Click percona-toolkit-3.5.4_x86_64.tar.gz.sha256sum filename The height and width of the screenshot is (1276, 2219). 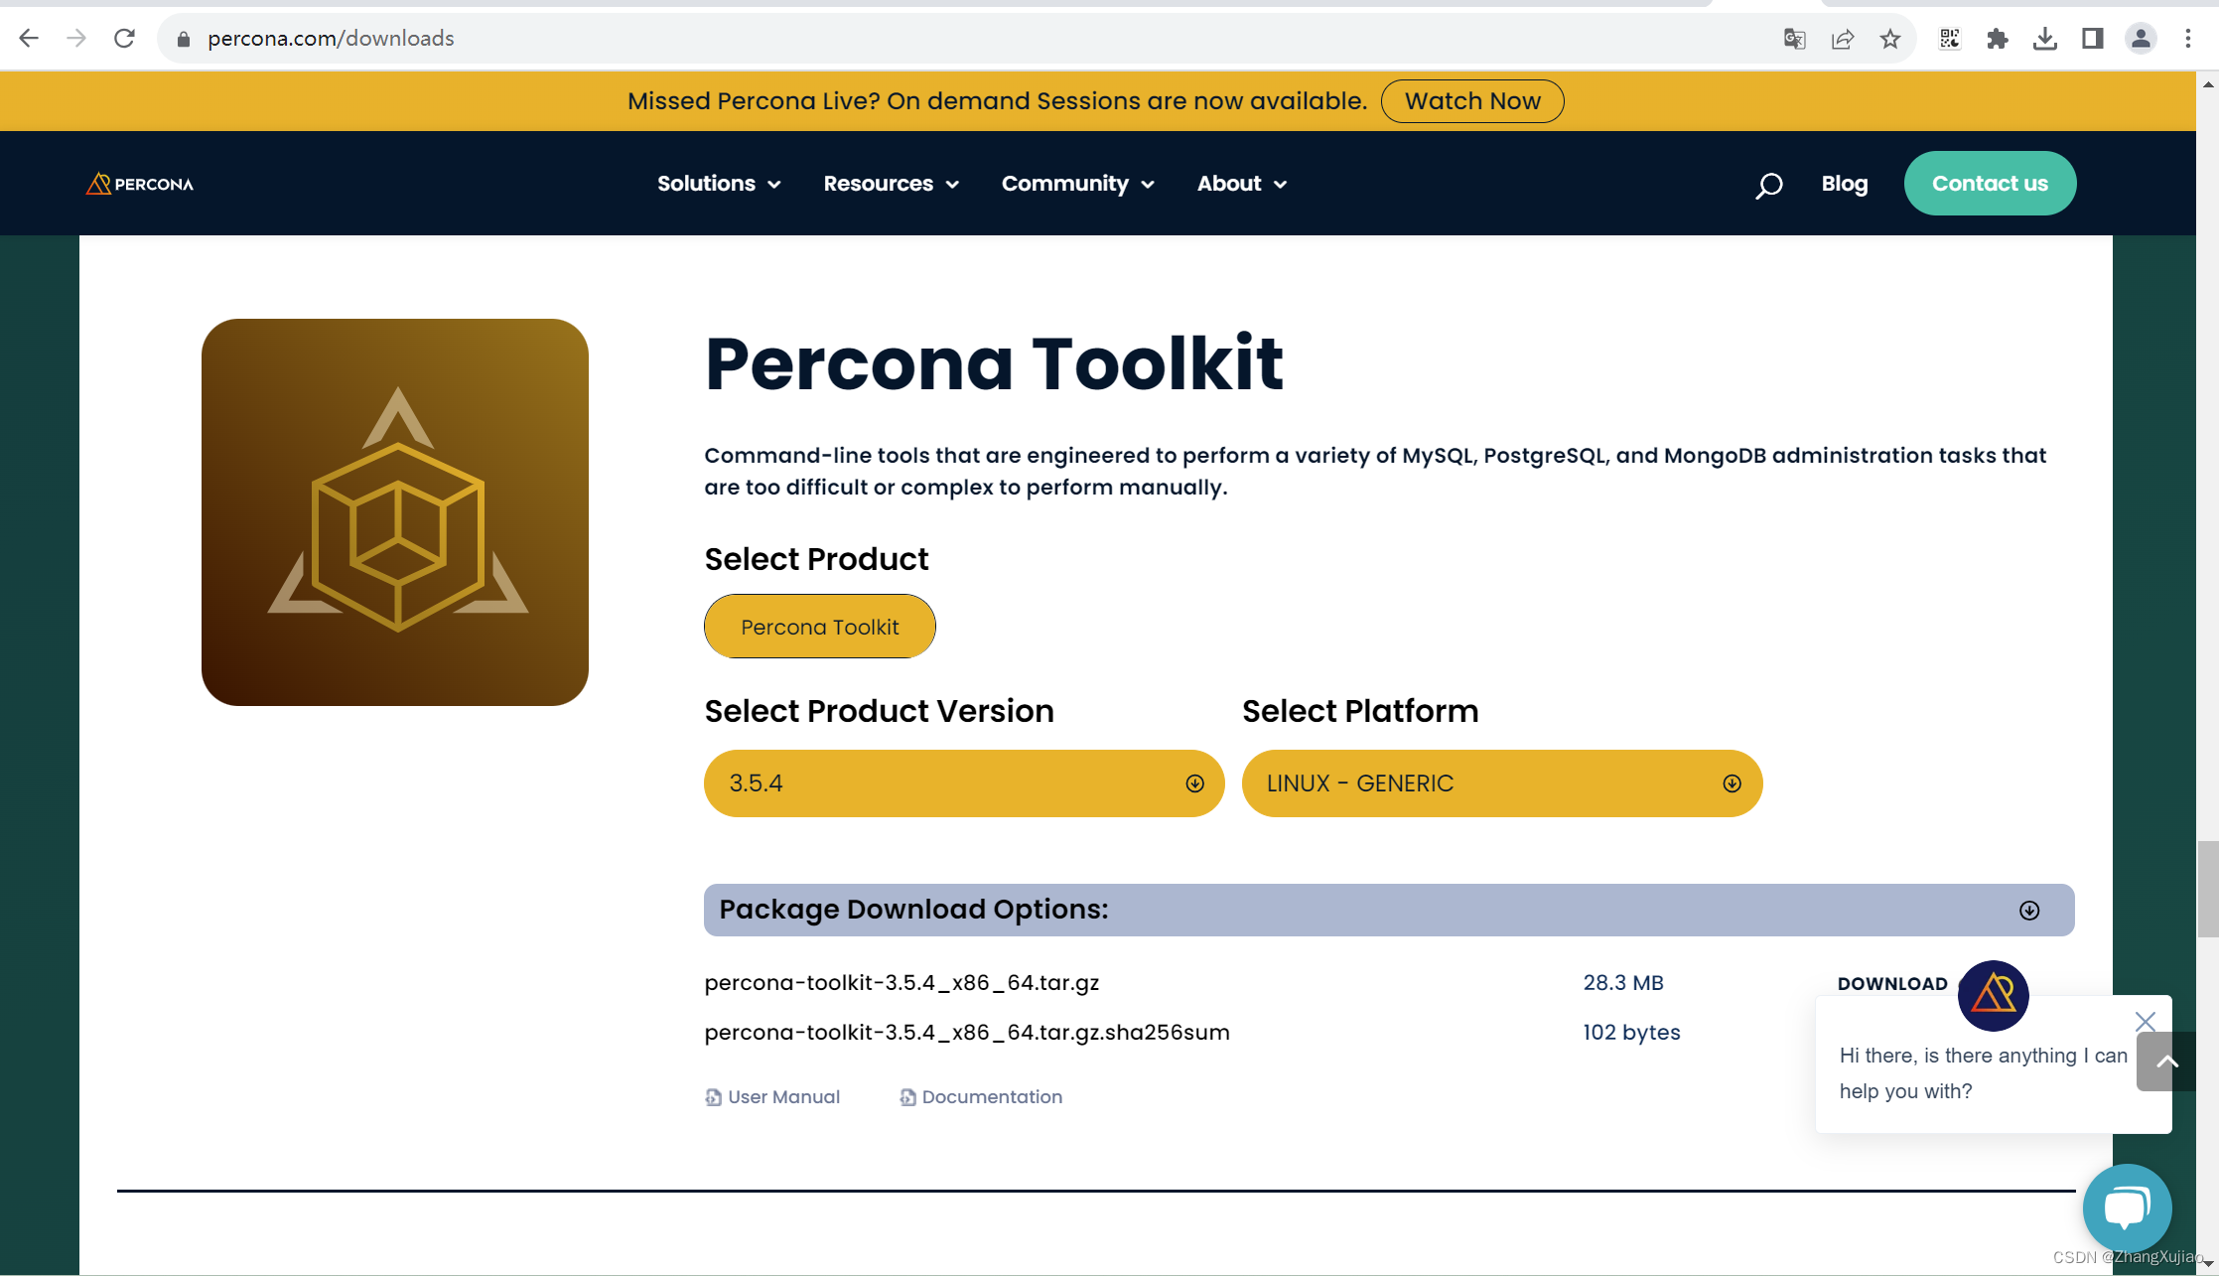(x=967, y=1033)
